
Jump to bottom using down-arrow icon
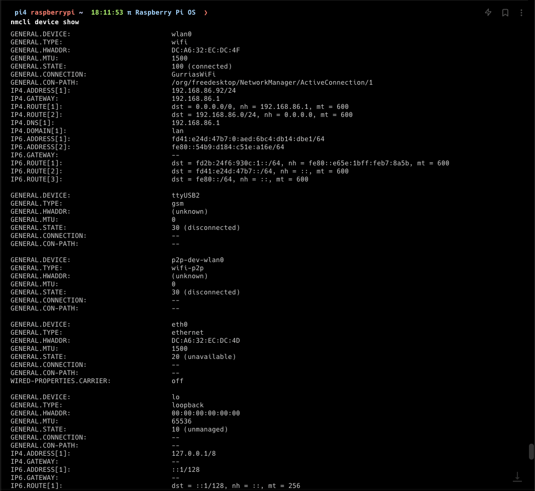click(x=517, y=477)
